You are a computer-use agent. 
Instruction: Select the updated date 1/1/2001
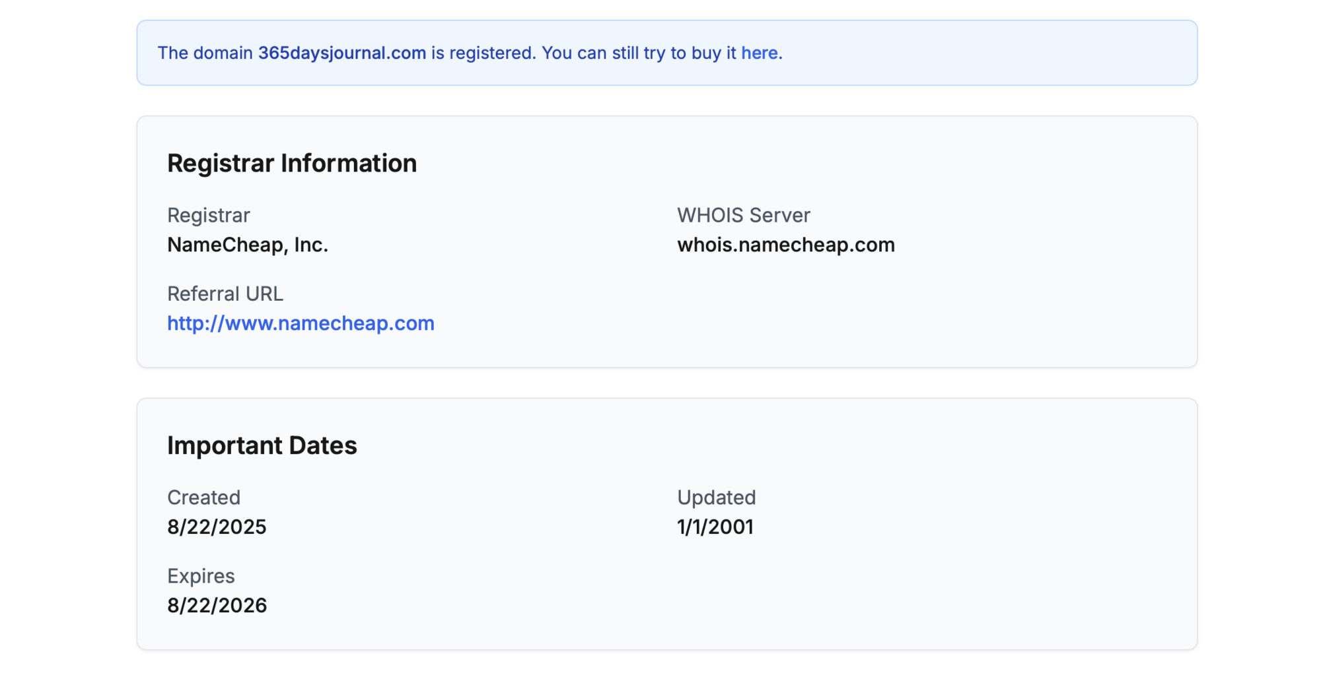click(x=715, y=527)
